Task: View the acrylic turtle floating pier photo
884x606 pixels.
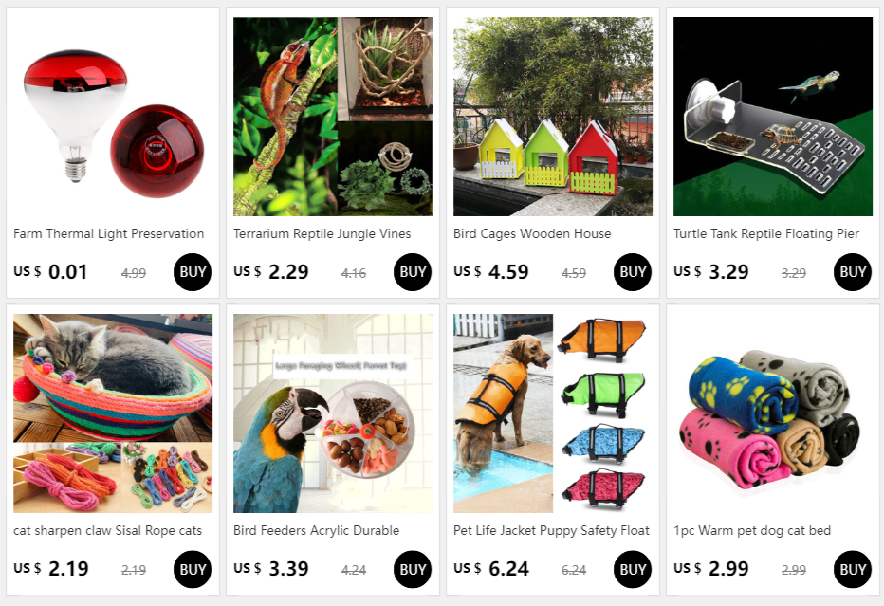Action: [x=772, y=117]
